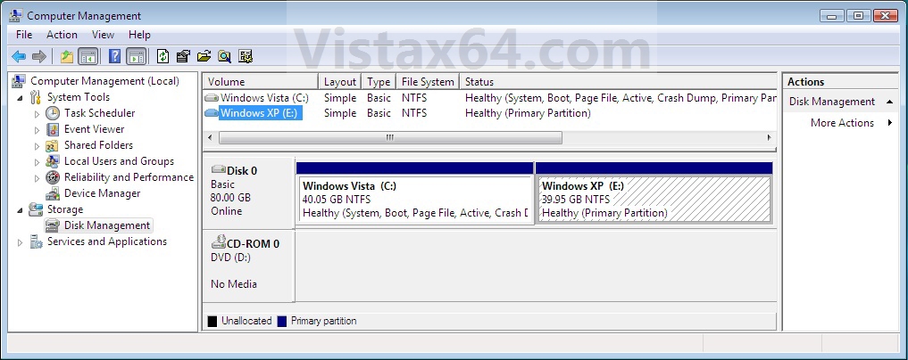Image resolution: width=908 pixels, height=360 pixels.
Task: Select Disk Management in the tree
Action: pyautogui.click(x=106, y=225)
